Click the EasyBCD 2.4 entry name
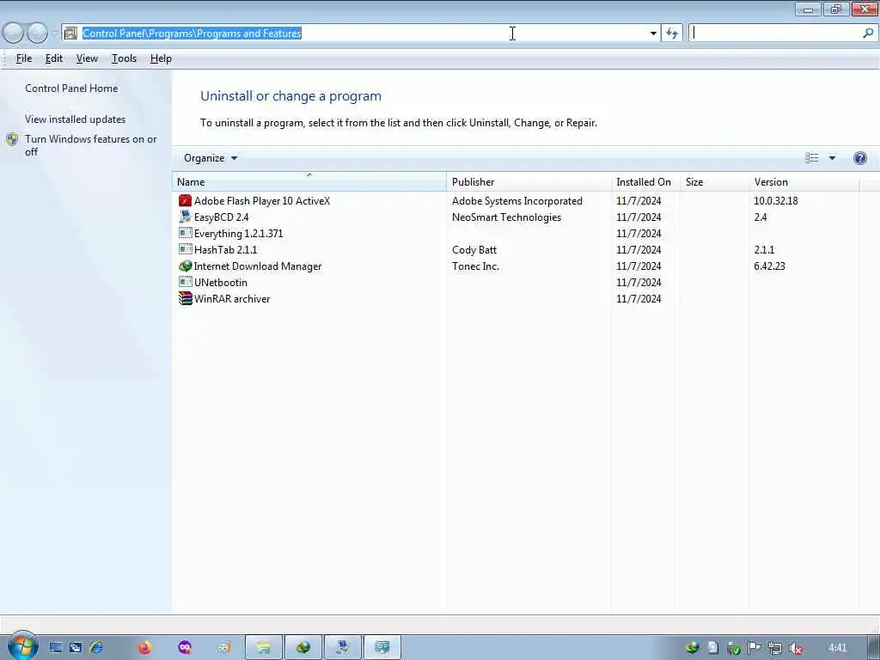The width and height of the screenshot is (880, 660). pyautogui.click(x=221, y=217)
